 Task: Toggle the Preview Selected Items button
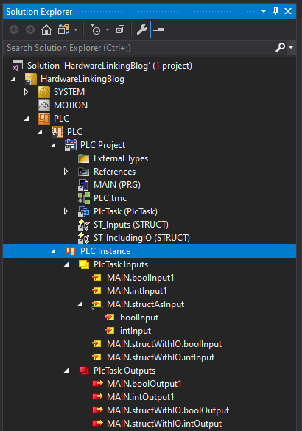(x=158, y=29)
